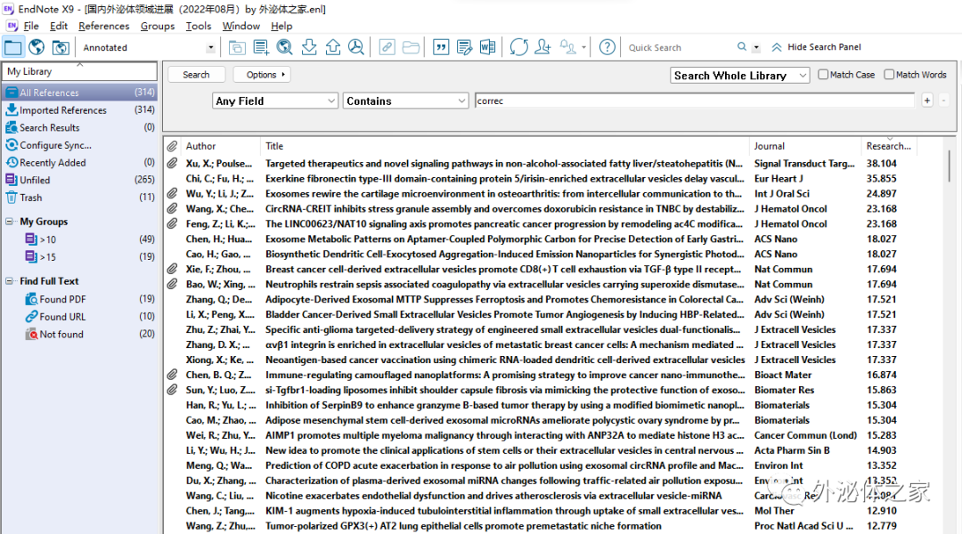The height and width of the screenshot is (534, 962).
Task: Open the File menu
Action: pyautogui.click(x=30, y=26)
